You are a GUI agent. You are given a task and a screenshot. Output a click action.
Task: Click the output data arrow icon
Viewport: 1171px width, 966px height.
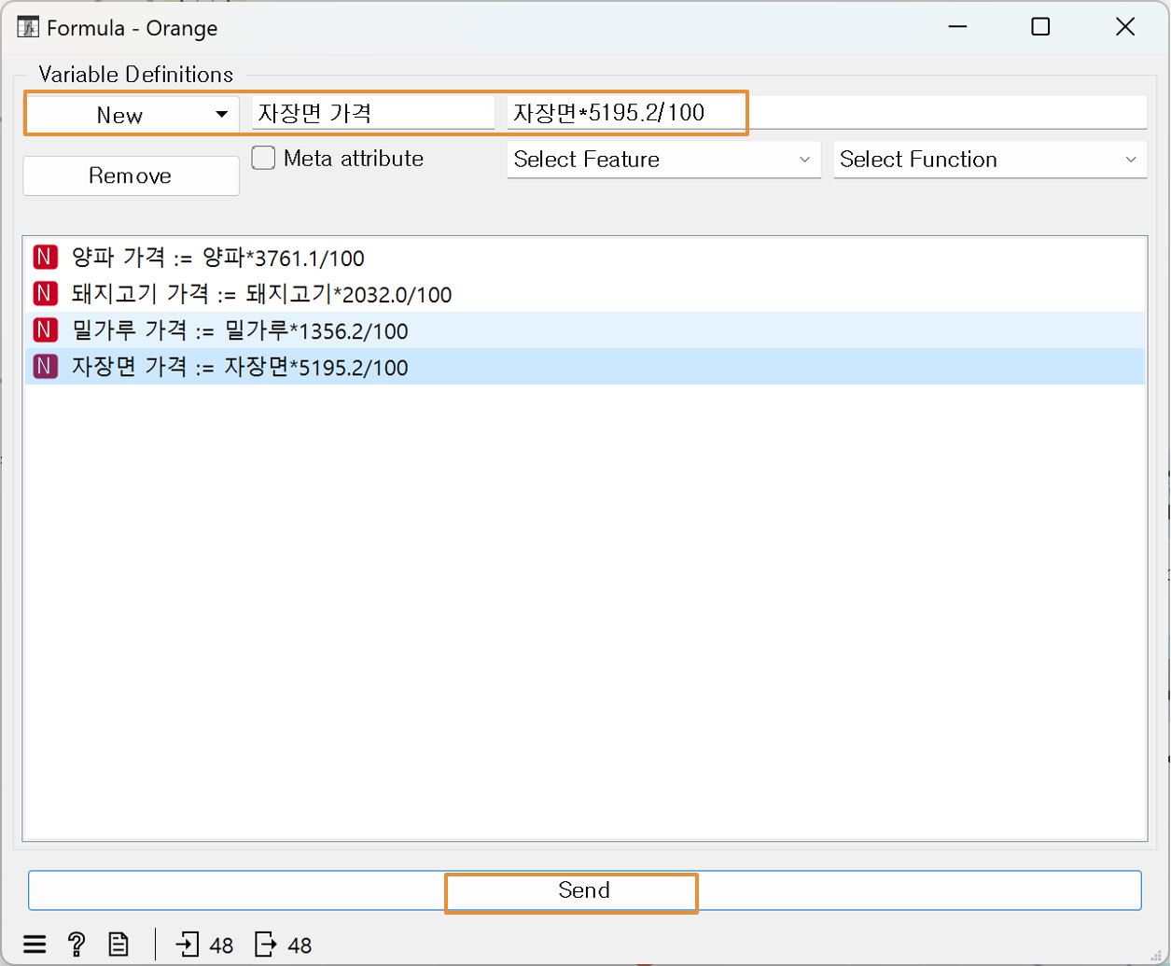click(x=266, y=945)
